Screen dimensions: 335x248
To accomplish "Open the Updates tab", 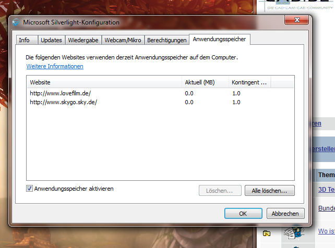I will click(x=51, y=40).
